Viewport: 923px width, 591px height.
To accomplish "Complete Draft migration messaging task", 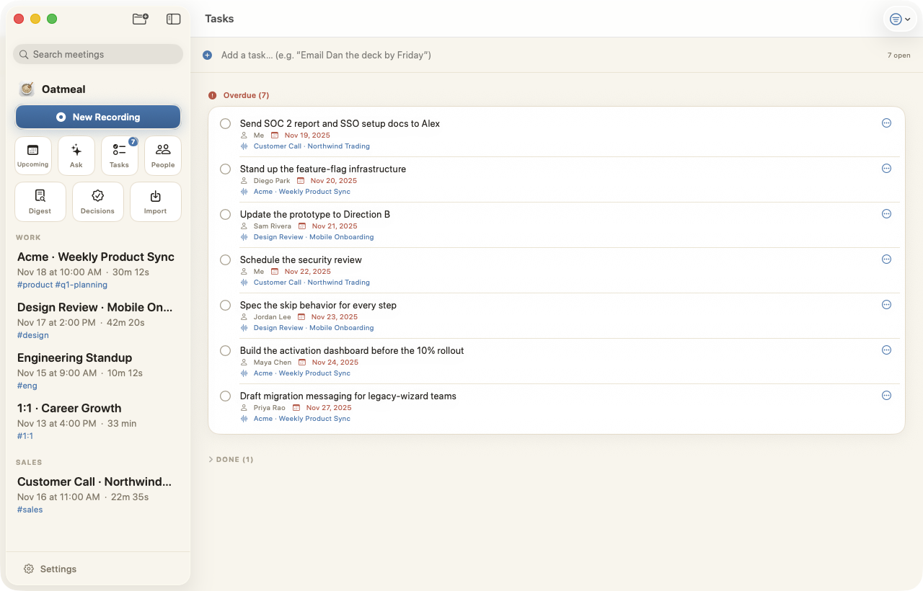I will [226, 396].
